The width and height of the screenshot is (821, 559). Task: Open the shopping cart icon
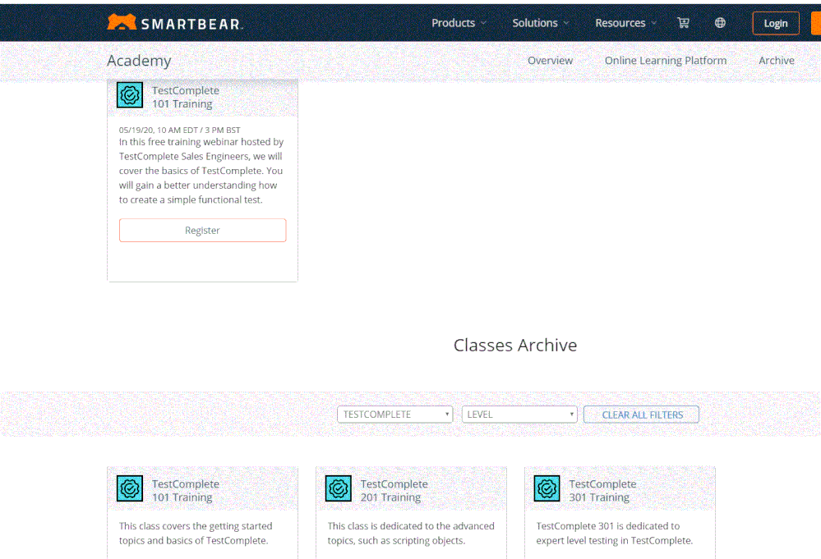click(x=683, y=22)
